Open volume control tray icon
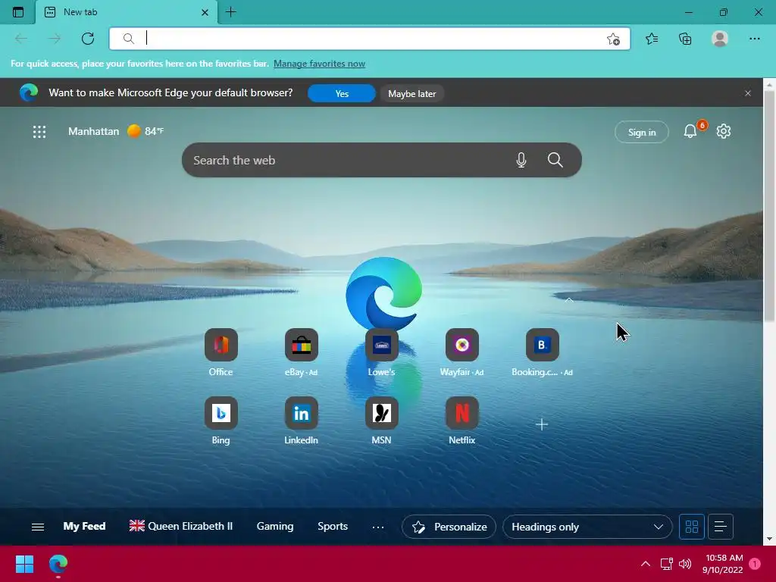The width and height of the screenshot is (776, 582). point(685,564)
